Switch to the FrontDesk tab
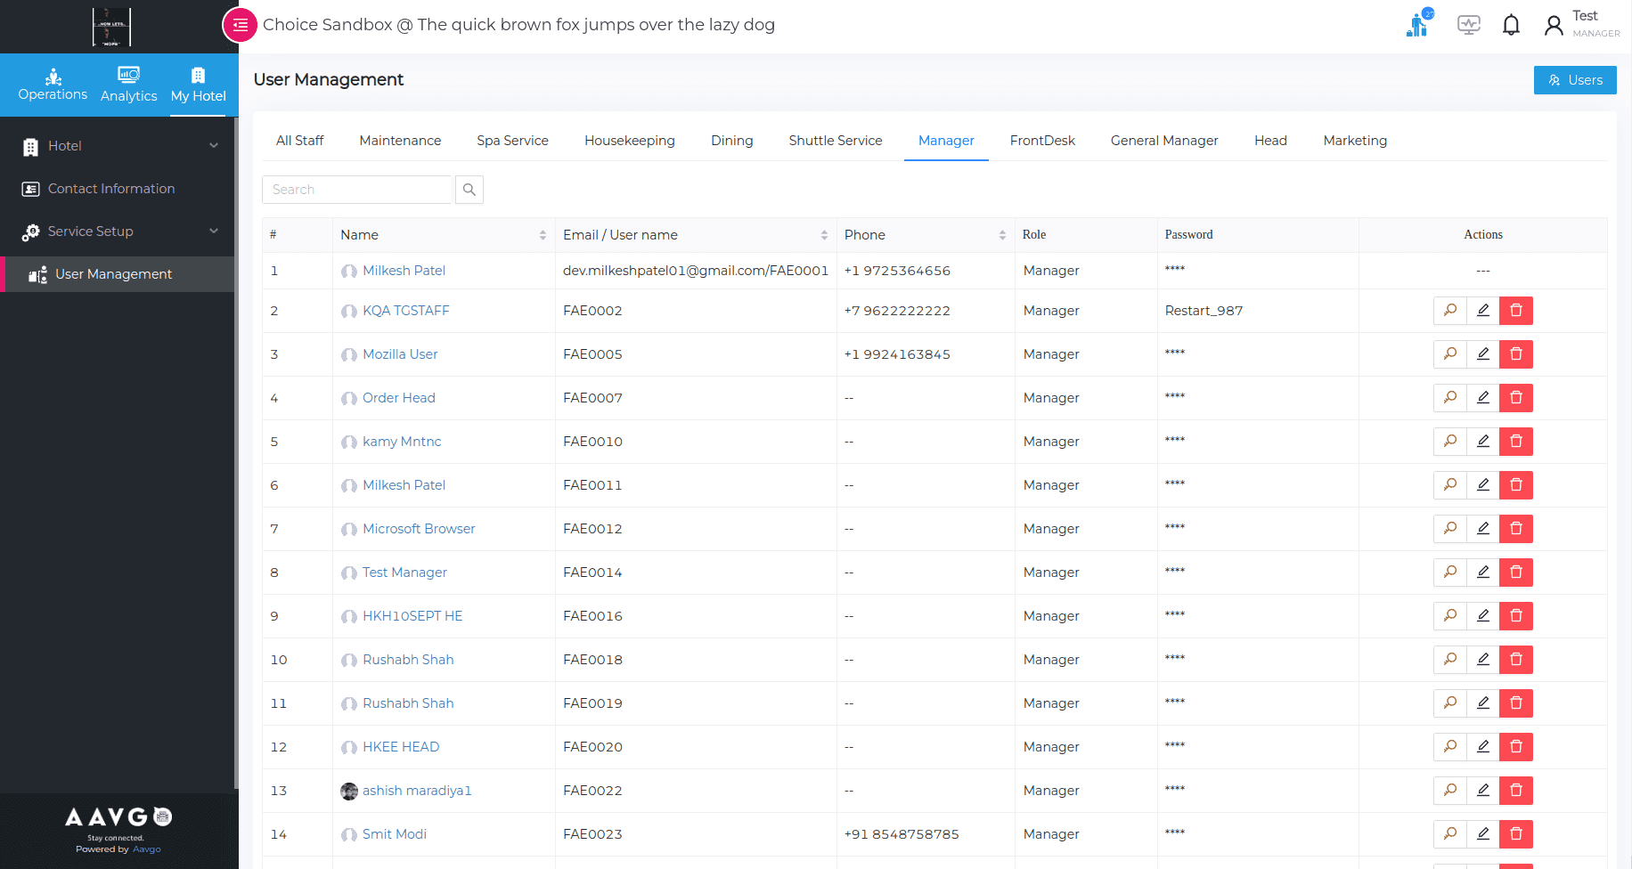1632x869 pixels. [1042, 141]
